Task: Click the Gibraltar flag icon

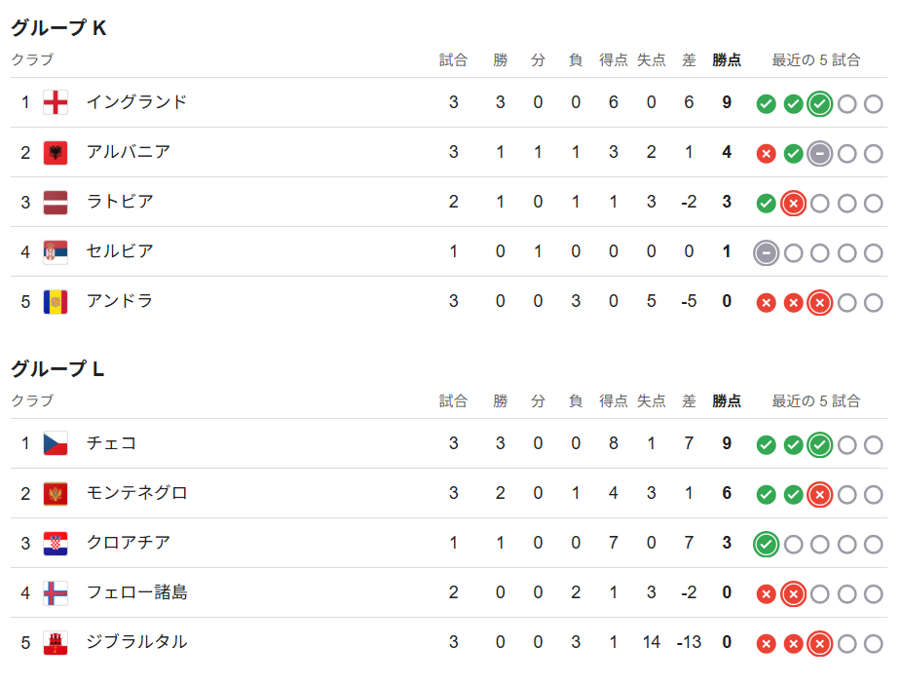Action: (56, 643)
